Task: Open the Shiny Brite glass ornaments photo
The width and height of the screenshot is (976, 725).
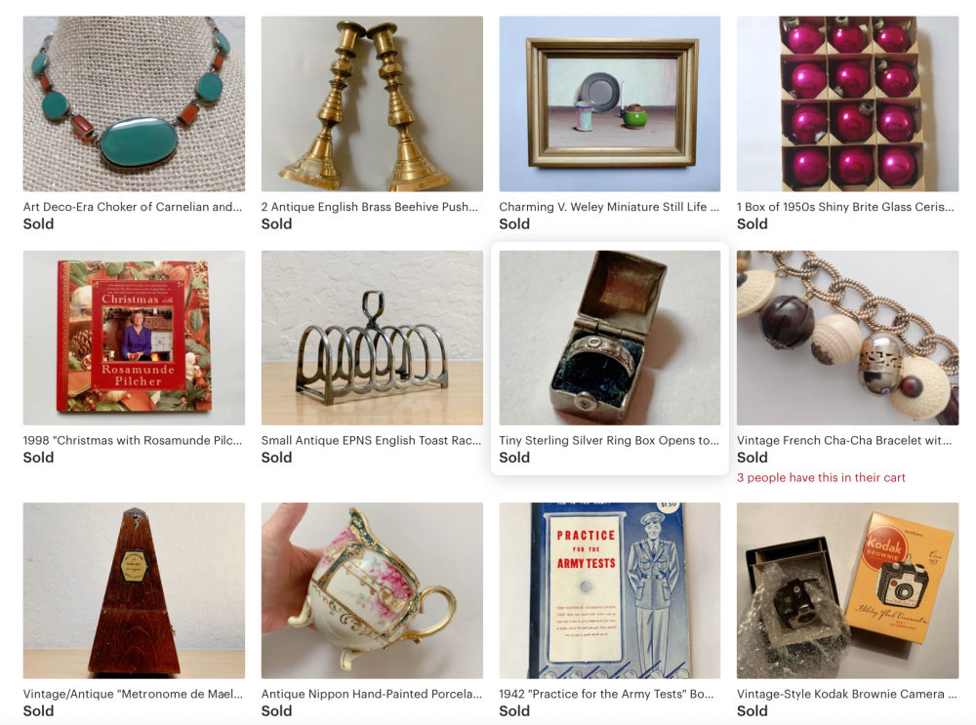Action: point(847,103)
